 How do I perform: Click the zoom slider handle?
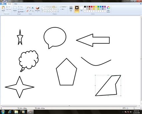tap(134, 108)
